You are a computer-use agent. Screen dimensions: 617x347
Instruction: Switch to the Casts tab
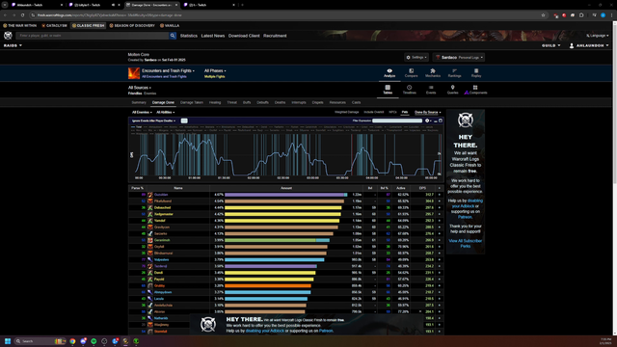pyautogui.click(x=356, y=102)
